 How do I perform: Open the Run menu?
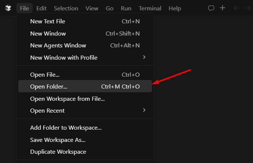click(126, 8)
